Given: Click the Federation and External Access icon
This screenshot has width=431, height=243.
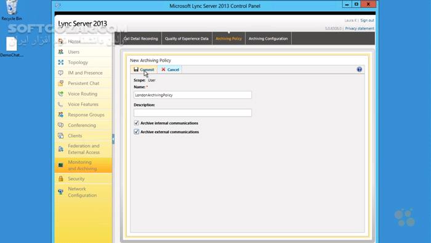Looking at the screenshot, I should (61, 149).
